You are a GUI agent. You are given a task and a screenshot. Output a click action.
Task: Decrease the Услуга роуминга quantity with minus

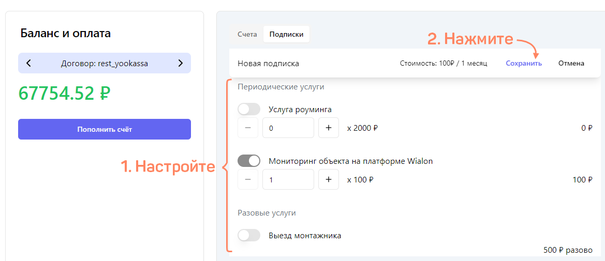[248, 128]
